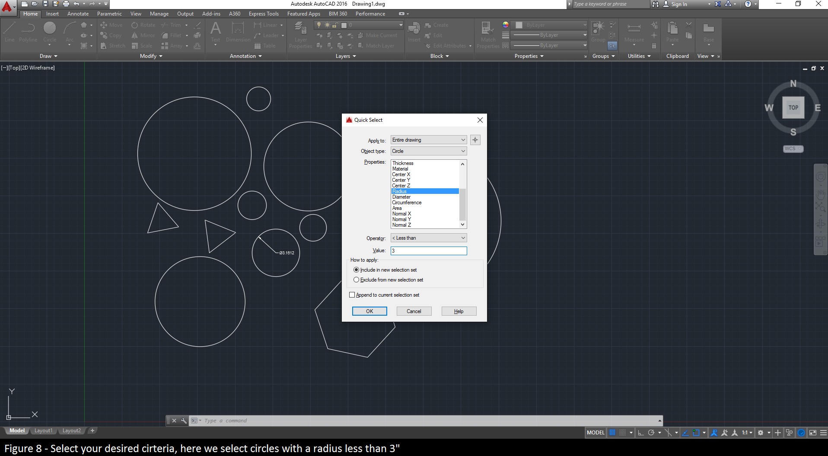Select Exclude from new selection set
828x456 pixels.
click(x=356, y=279)
